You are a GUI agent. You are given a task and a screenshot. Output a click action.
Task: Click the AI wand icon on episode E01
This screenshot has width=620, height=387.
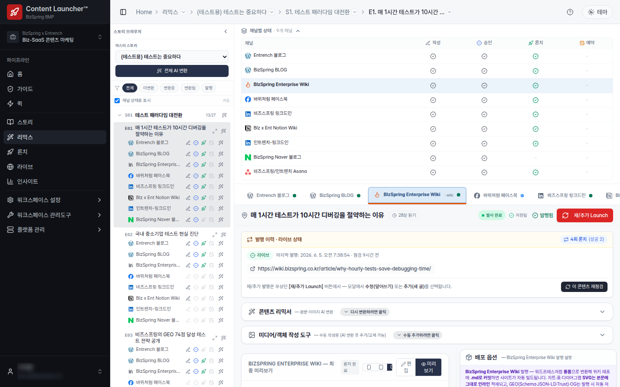pyautogui.click(x=223, y=131)
